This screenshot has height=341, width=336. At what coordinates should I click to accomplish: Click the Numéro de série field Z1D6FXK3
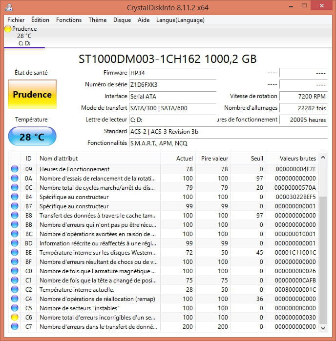click(172, 84)
